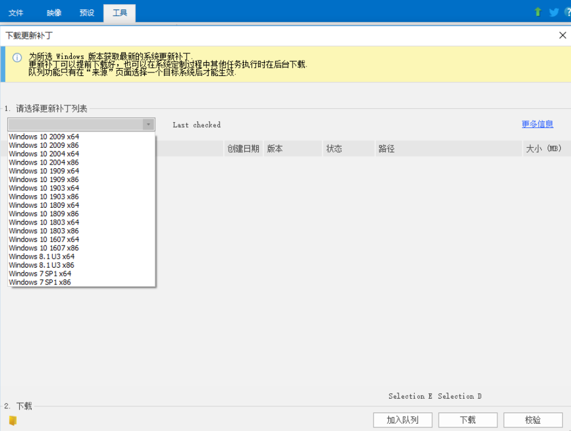
Task: Click the Selection E label
Action: [x=411, y=396]
